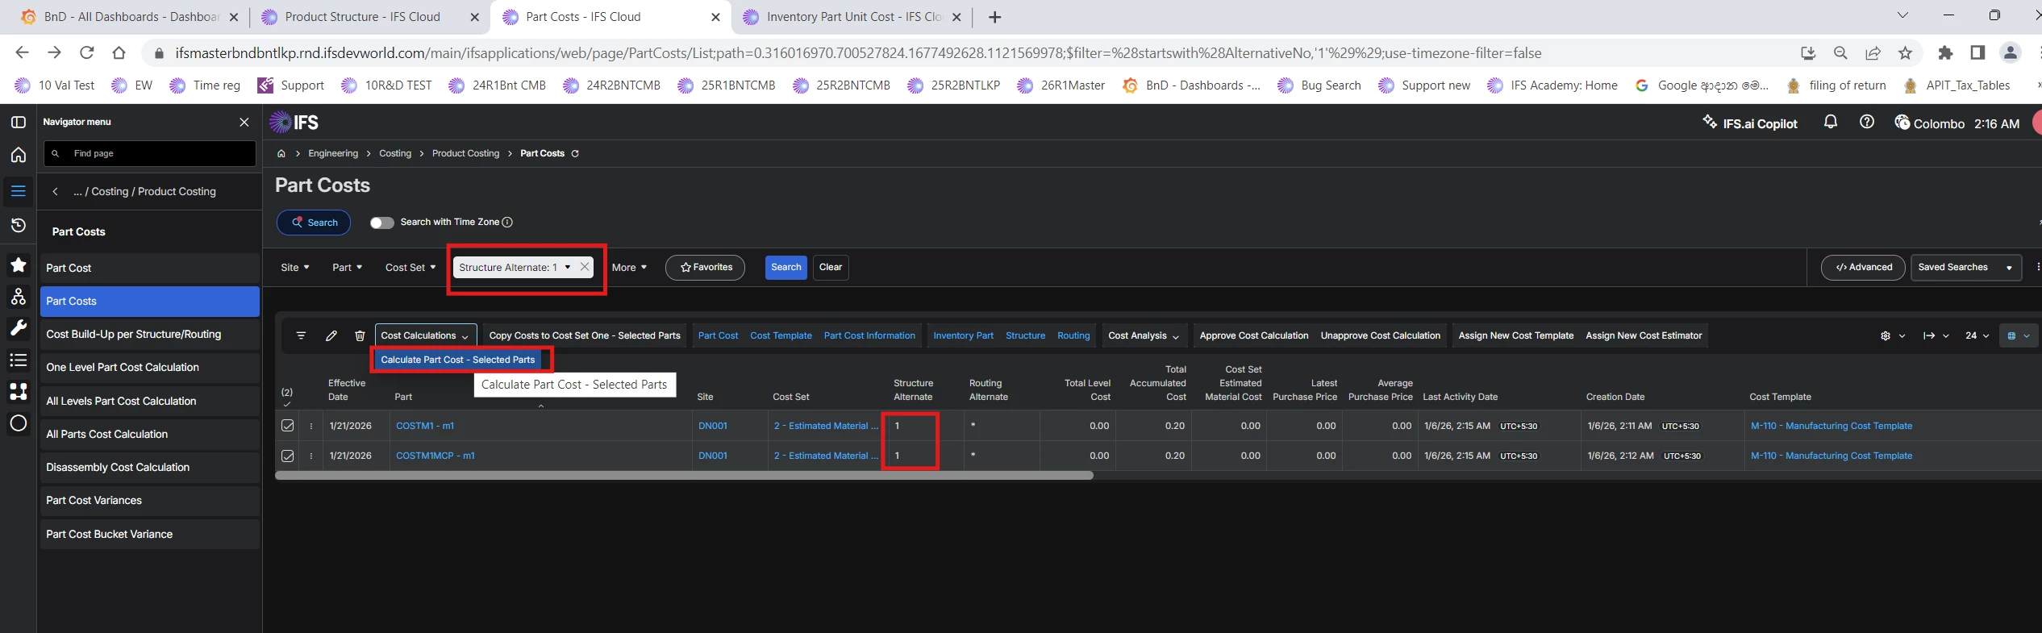Click the table filter icon
The image size is (2042, 633).
pos(301,335)
